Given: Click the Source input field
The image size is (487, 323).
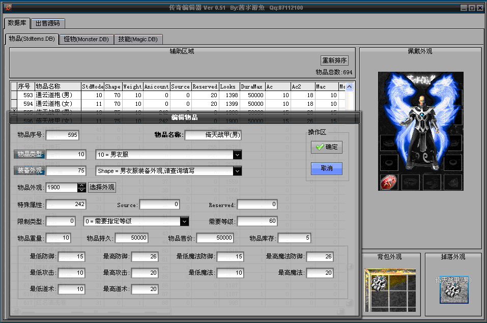Looking at the screenshot, I should (x=160, y=204).
